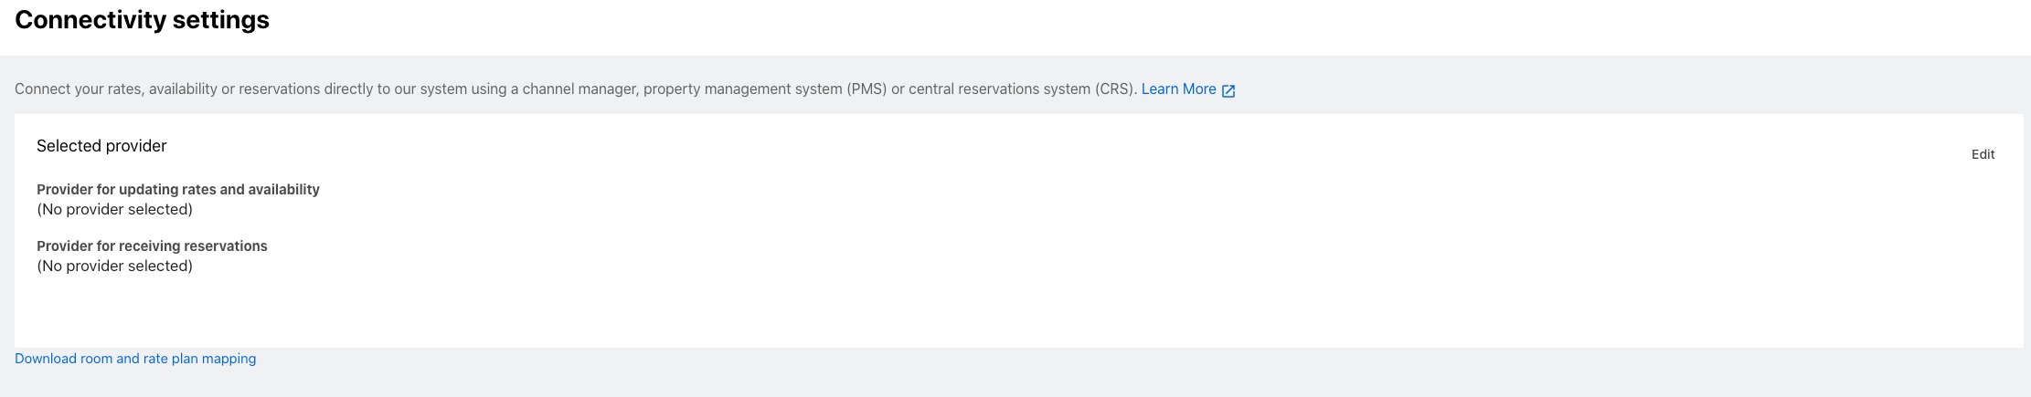Click the Provider for receiving reservations label
The image size is (2031, 397).
pos(152,246)
